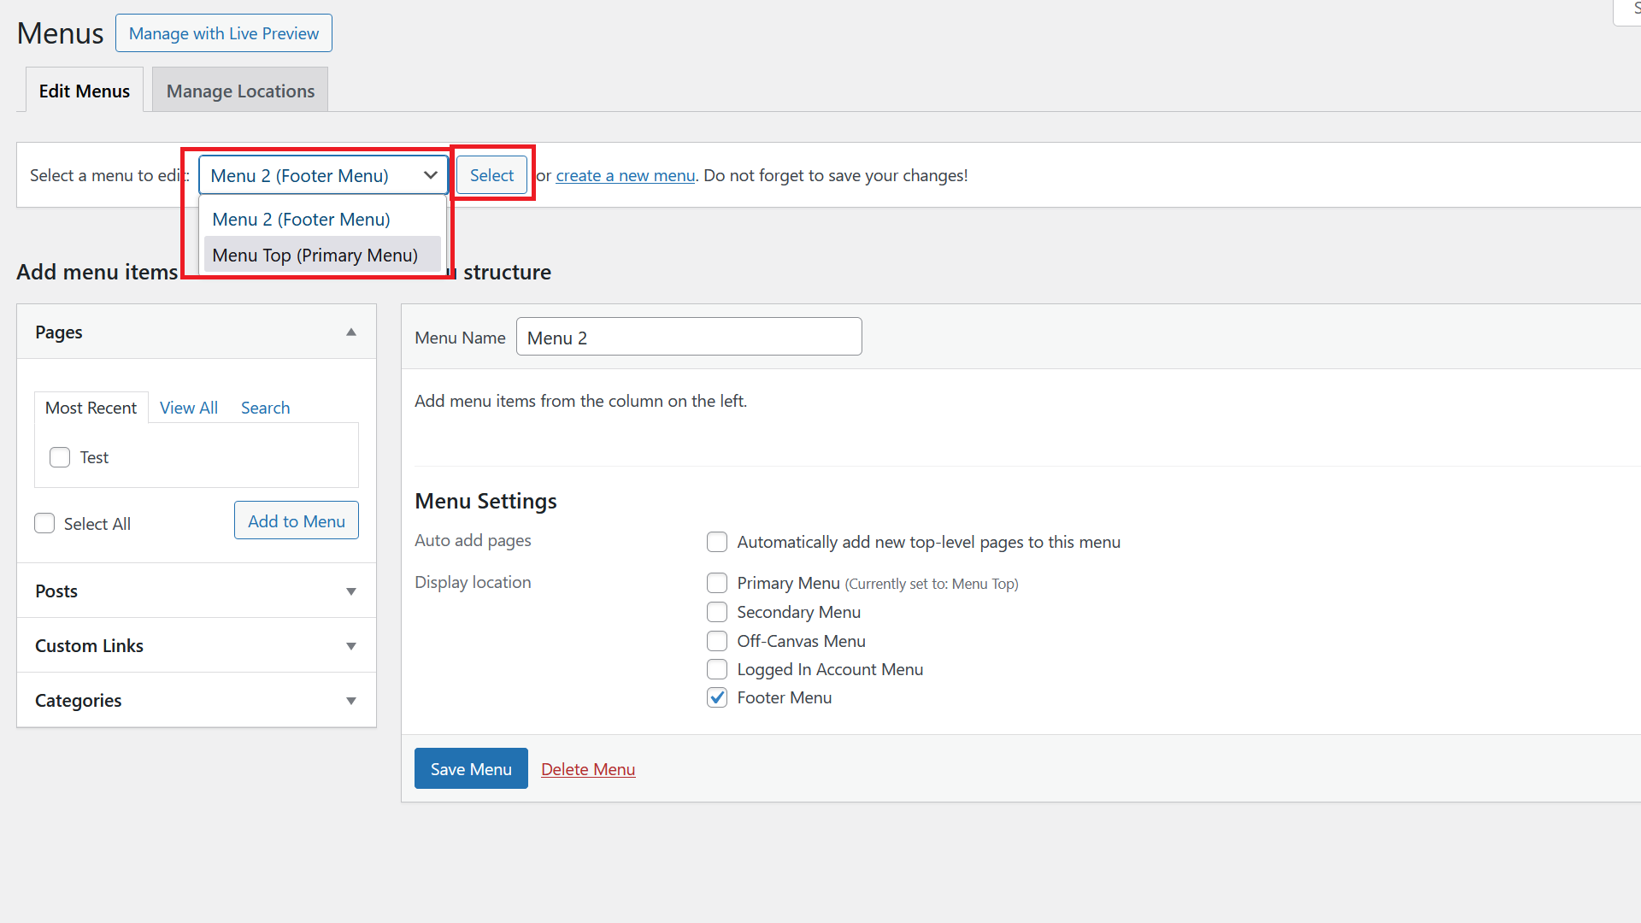This screenshot has width=1641, height=923.
Task: Switch to Edit Menus tab
Action: [85, 91]
